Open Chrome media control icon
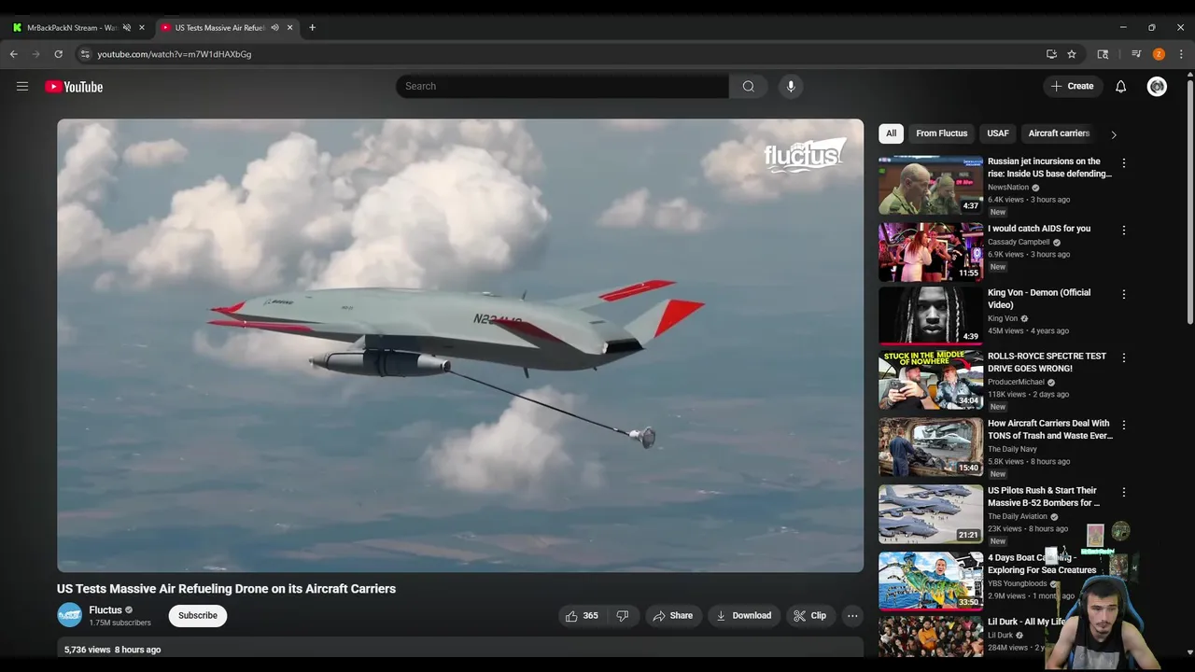 tap(1136, 54)
